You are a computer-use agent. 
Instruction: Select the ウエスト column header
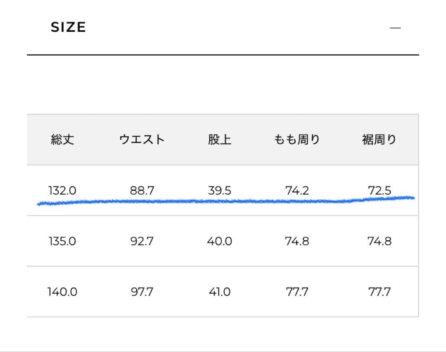click(142, 140)
